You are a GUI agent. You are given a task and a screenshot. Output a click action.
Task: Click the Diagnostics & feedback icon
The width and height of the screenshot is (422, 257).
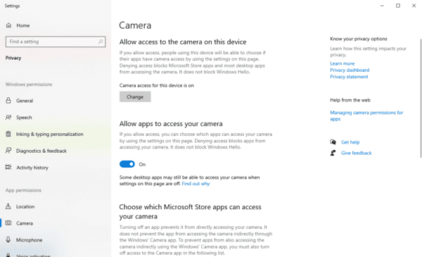[8, 151]
